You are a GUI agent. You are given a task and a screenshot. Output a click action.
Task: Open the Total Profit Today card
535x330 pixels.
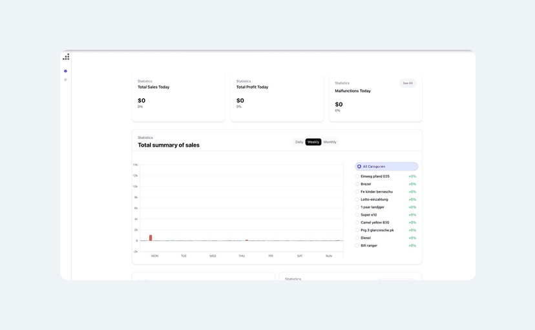pyautogui.click(x=277, y=97)
